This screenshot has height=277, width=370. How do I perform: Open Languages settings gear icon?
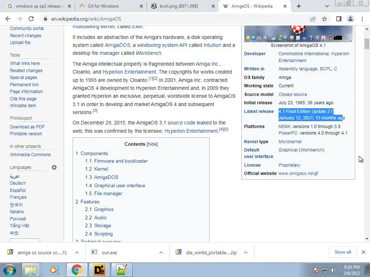tap(54, 167)
